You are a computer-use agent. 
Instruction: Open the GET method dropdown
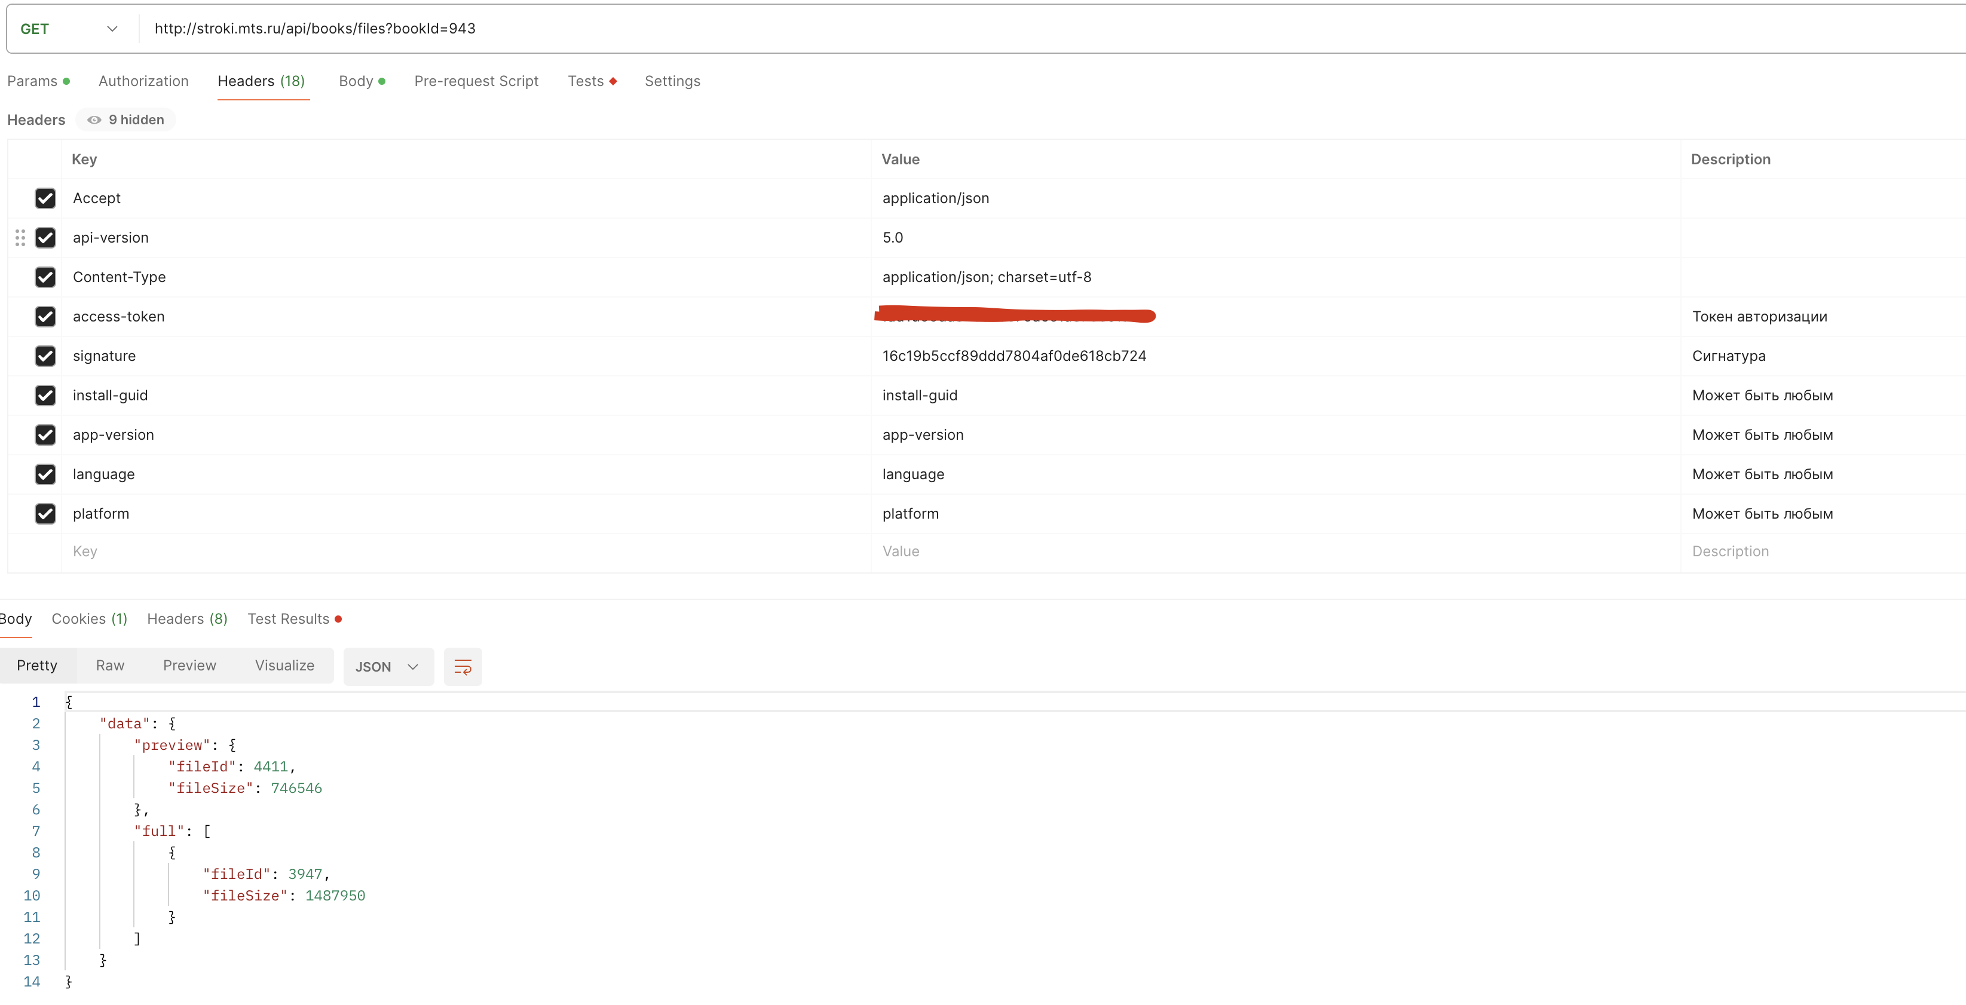click(69, 29)
